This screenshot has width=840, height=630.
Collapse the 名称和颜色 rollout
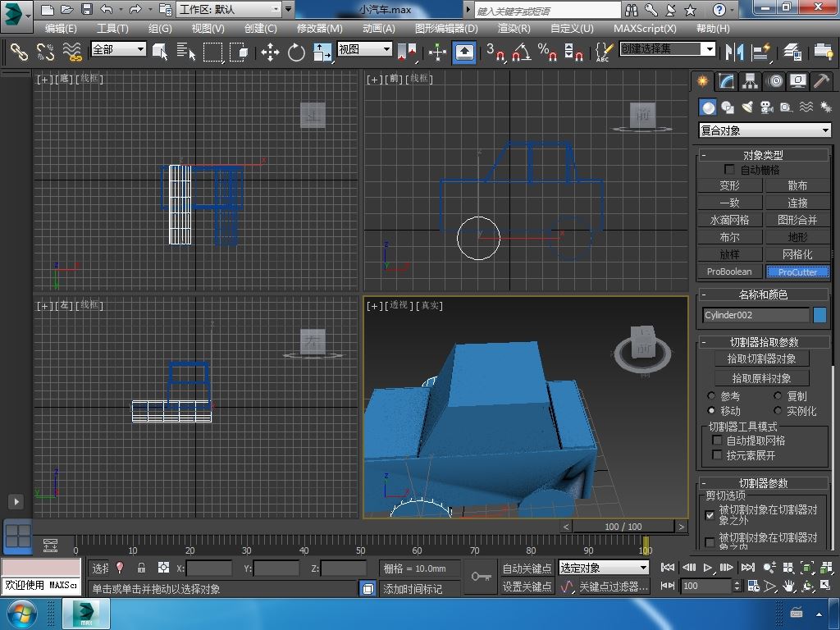pos(763,294)
